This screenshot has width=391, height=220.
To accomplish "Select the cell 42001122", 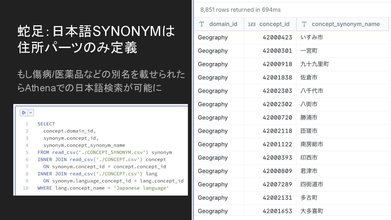I will click(270, 144).
